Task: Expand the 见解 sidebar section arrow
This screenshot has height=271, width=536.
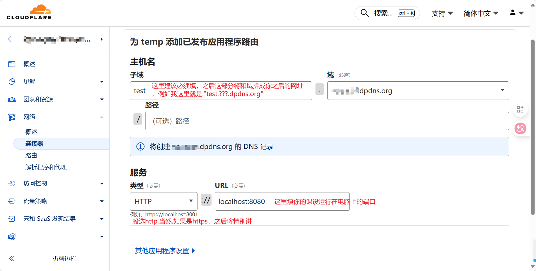Action: coord(102,82)
